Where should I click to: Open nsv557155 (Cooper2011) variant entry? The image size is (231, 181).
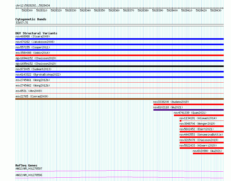[x=33, y=47]
